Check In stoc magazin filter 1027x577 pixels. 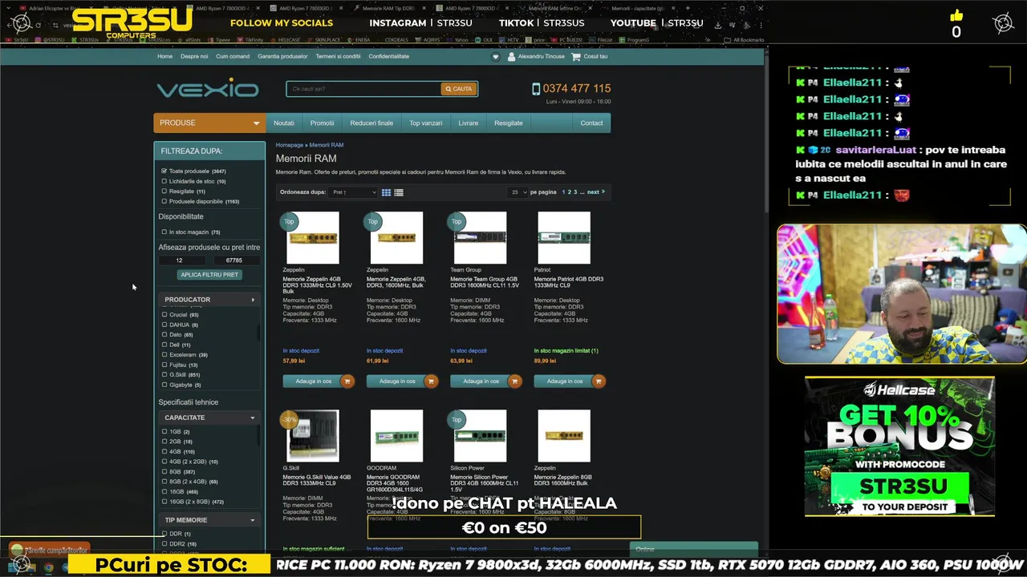[164, 232]
